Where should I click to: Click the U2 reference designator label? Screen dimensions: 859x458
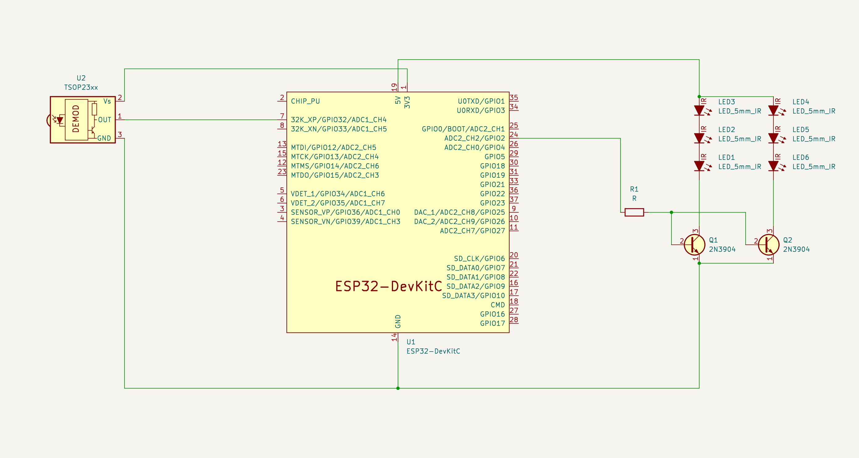pyautogui.click(x=81, y=78)
